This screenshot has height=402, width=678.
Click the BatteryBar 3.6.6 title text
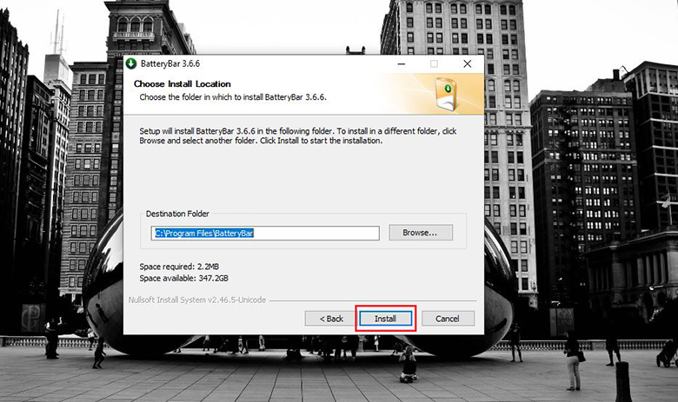(x=170, y=64)
